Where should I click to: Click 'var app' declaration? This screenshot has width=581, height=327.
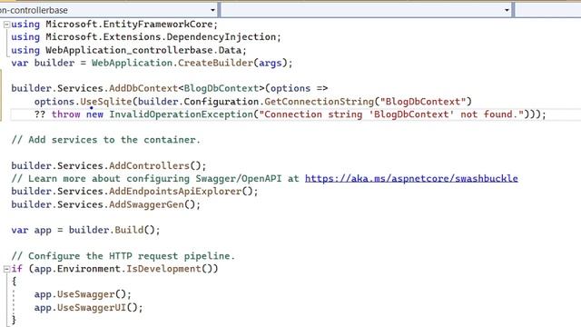[31, 230]
